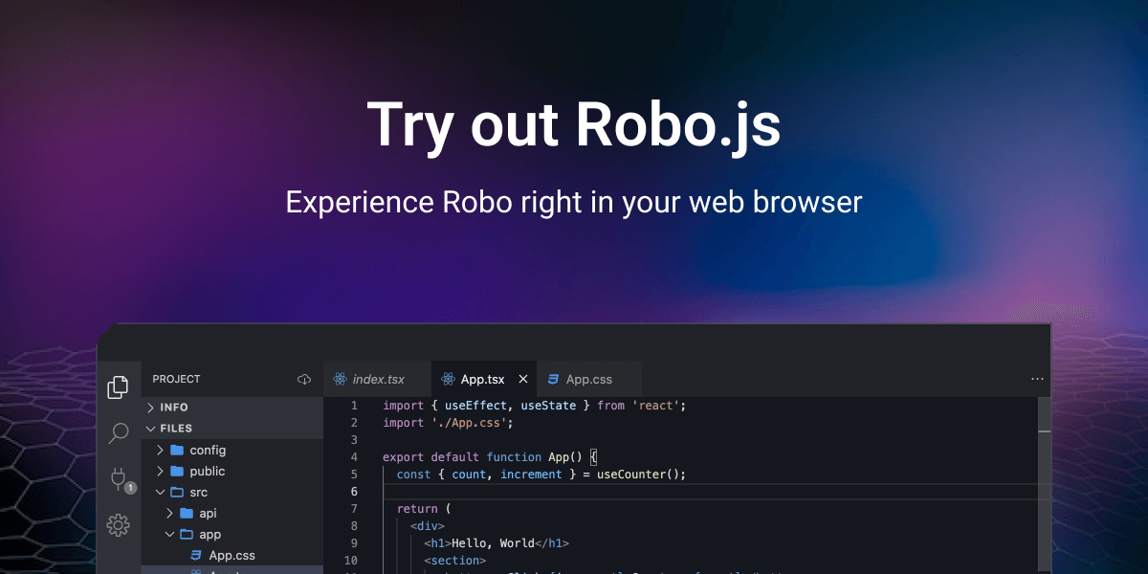The width and height of the screenshot is (1148, 574).
Task: Select App.css inside the app folder
Action: point(231,555)
